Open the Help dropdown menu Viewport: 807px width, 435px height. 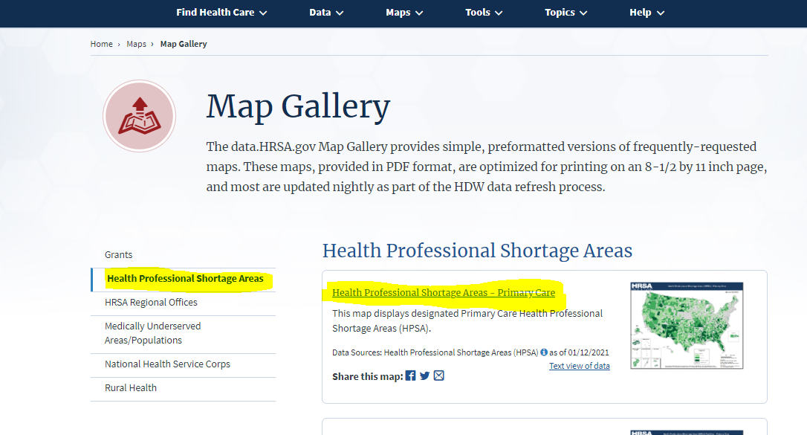[646, 13]
